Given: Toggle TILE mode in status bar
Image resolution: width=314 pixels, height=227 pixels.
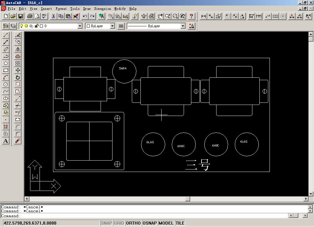Looking at the screenshot, I should tap(180, 223).
